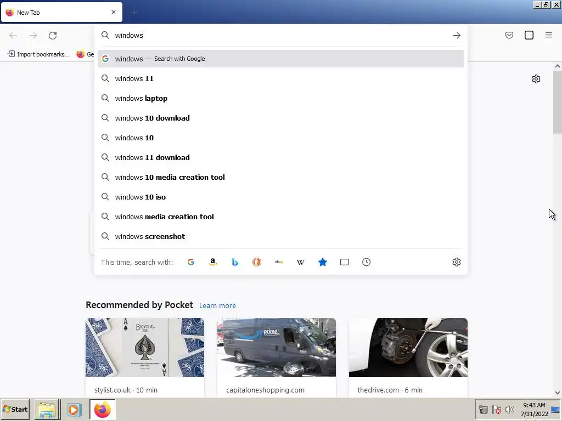This screenshot has width=562, height=421.
Task: Select 'windows 10 media creation tool' suggestion
Action: 280,177
